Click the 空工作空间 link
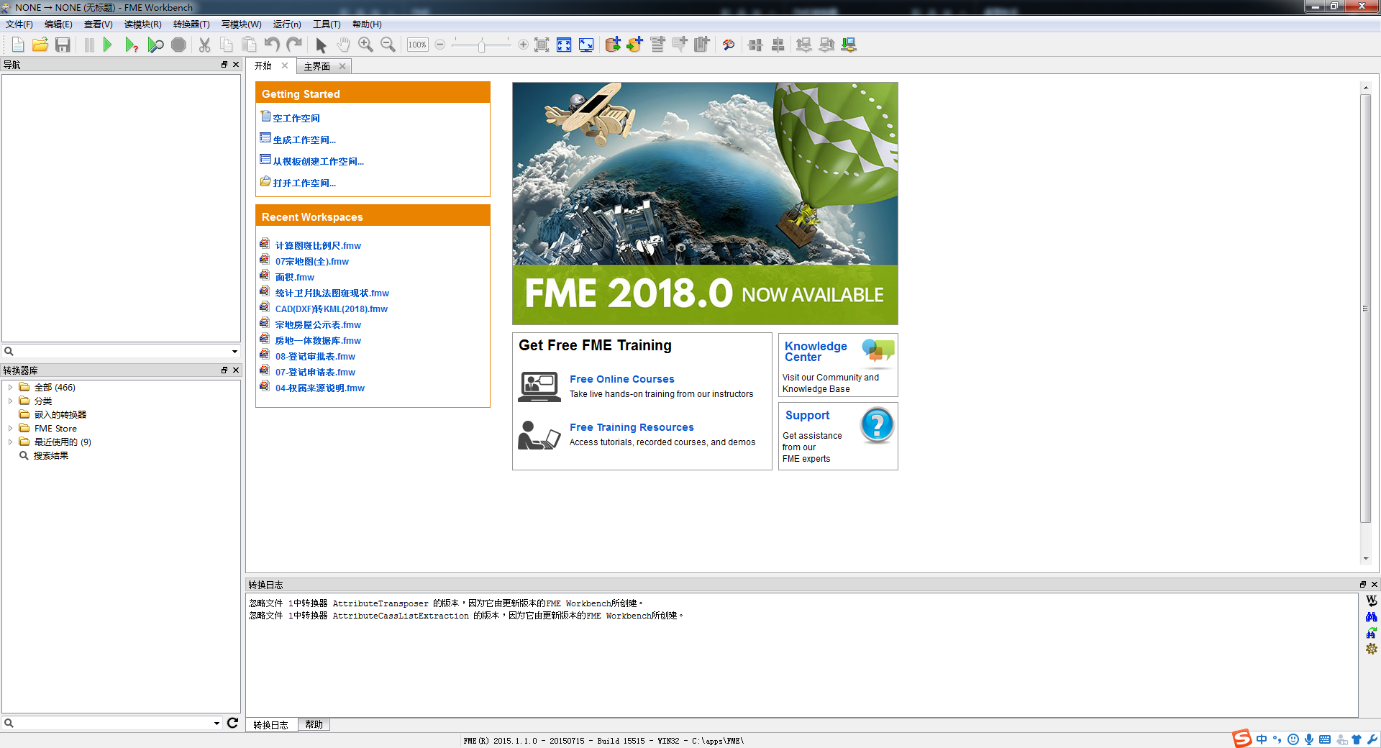 tap(296, 118)
